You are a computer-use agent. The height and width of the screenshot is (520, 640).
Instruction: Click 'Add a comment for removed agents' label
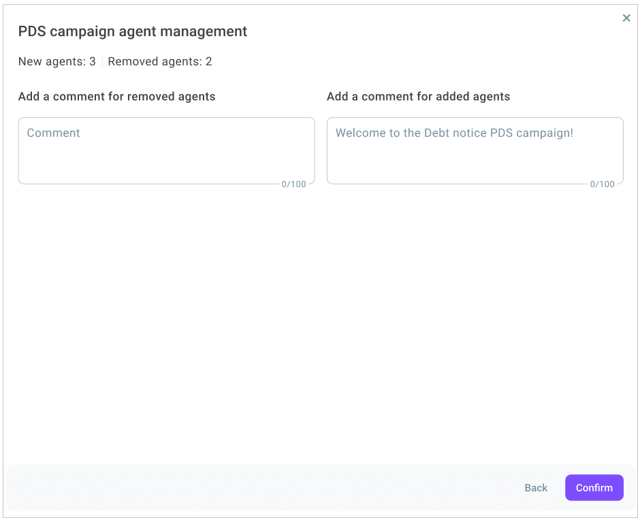(116, 97)
